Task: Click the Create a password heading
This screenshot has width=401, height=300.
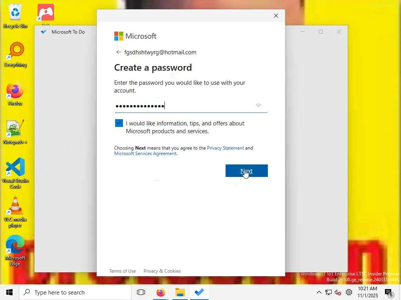Action: (153, 68)
